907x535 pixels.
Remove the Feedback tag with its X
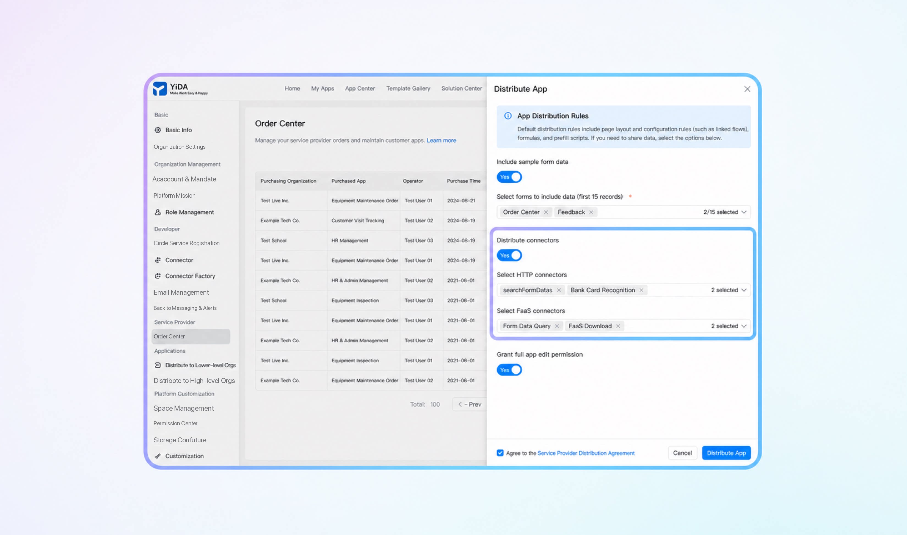591,212
